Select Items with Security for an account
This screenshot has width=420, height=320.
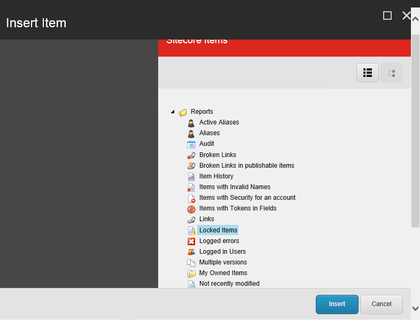(x=247, y=198)
